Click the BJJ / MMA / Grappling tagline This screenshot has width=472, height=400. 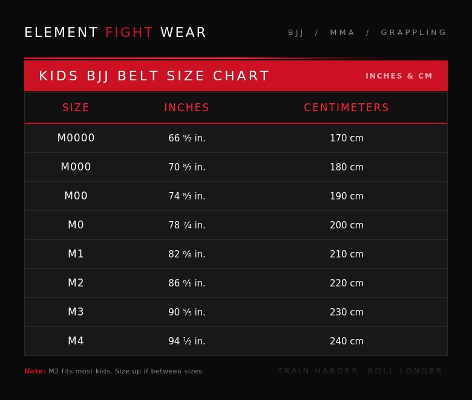tap(367, 33)
